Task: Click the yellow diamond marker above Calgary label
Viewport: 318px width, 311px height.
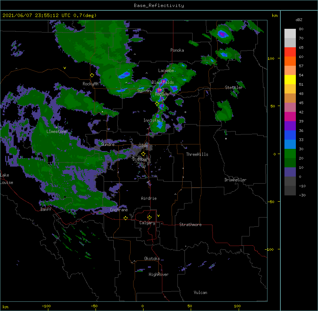Action: 149,218
